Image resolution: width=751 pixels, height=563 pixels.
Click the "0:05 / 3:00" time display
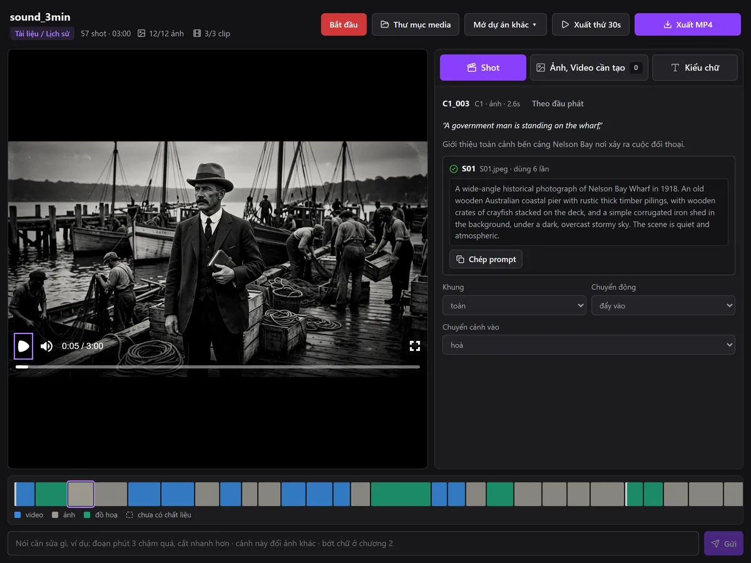(83, 346)
